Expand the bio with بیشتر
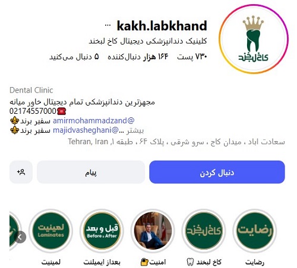Screen dimensions: 297x268 (x=135, y=131)
